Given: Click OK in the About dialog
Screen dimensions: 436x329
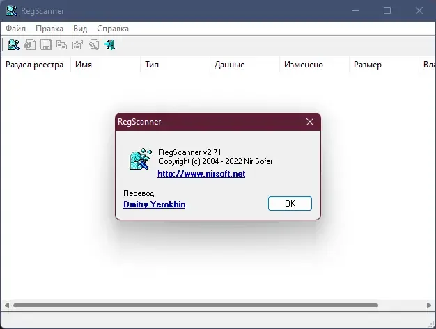Looking at the screenshot, I should [290, 204].
